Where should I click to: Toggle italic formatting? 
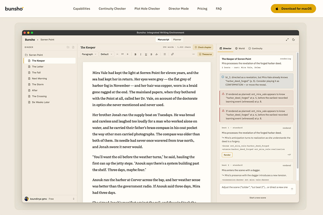pos(141,54)
